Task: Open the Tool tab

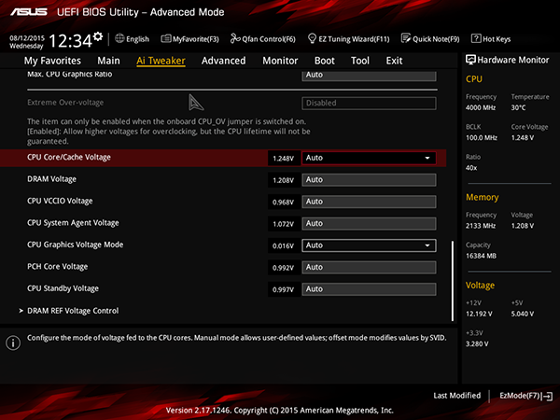Action: click(360, 61)
